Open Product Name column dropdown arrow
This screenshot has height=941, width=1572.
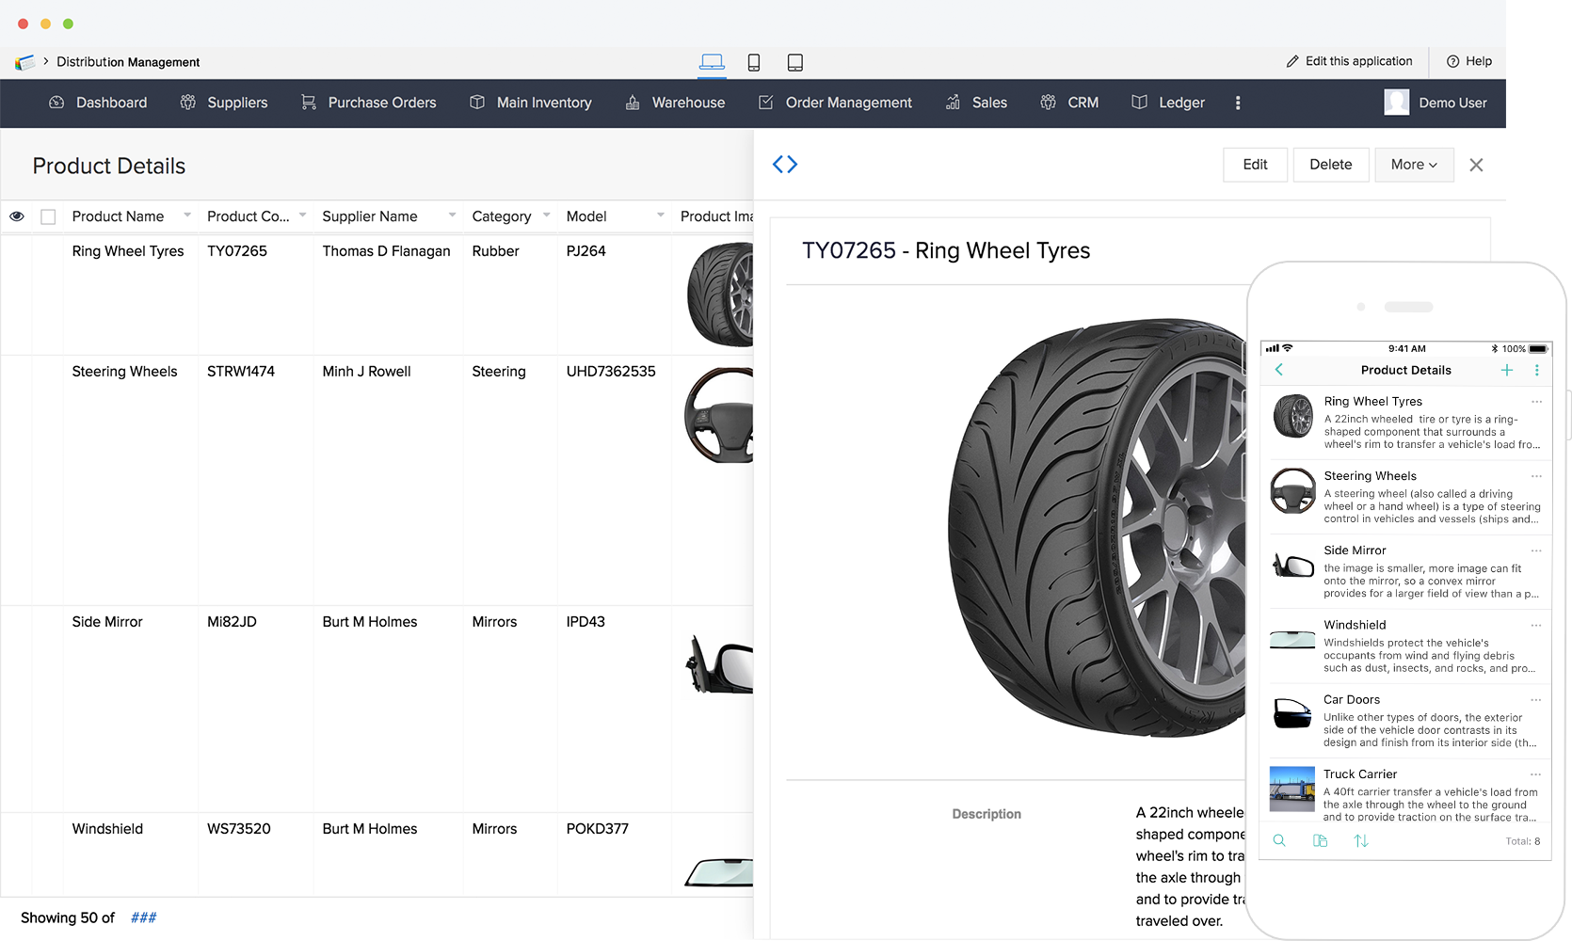(x=187, y=215)
